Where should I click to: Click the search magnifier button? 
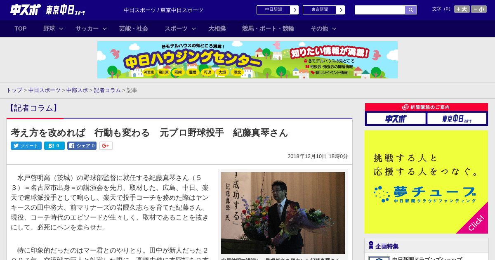(x=411, y=10)
